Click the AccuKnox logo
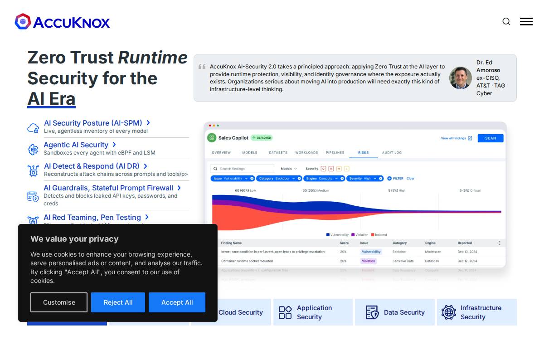 (x=62, y=22)
